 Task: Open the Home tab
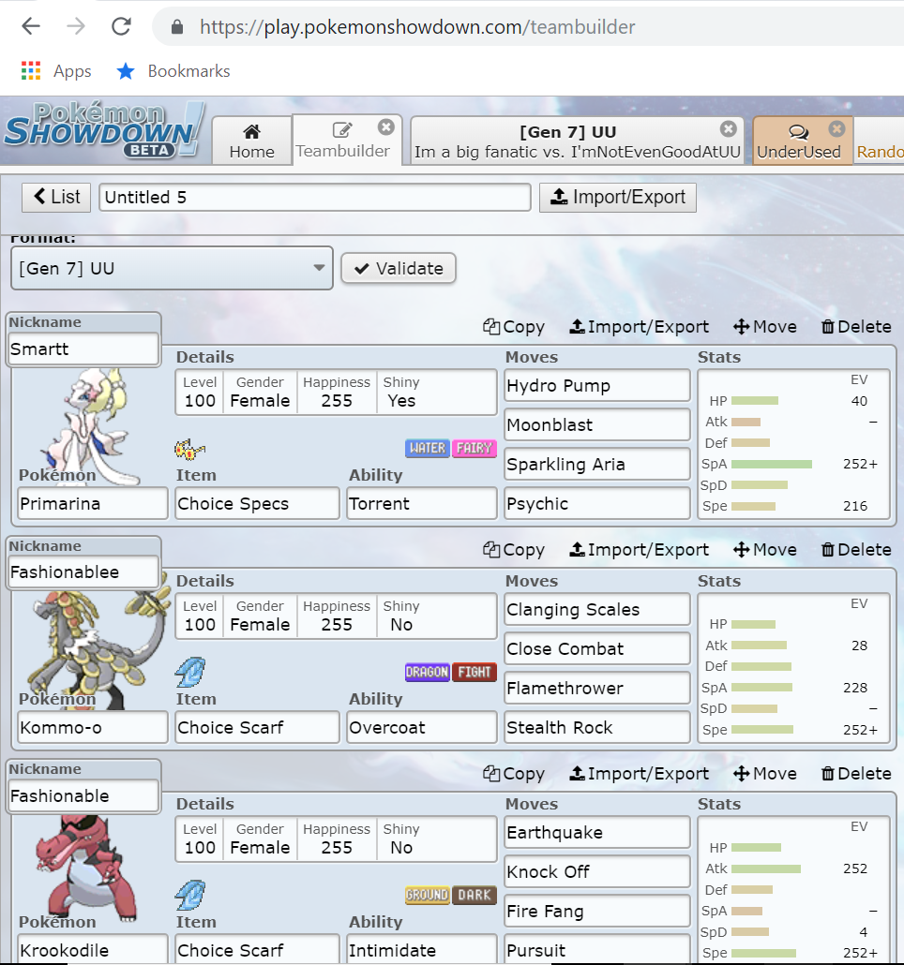point(252,141)
